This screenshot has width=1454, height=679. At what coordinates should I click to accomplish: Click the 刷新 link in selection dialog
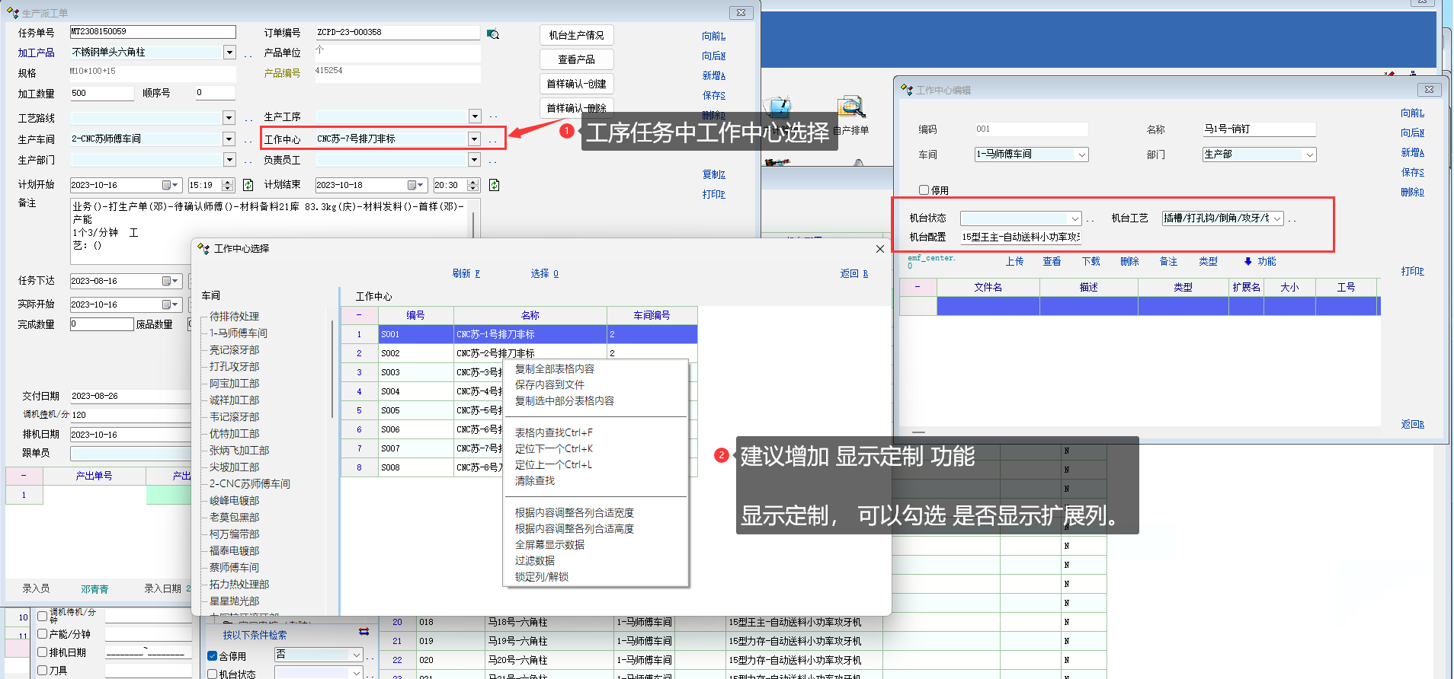click(466, 273)
